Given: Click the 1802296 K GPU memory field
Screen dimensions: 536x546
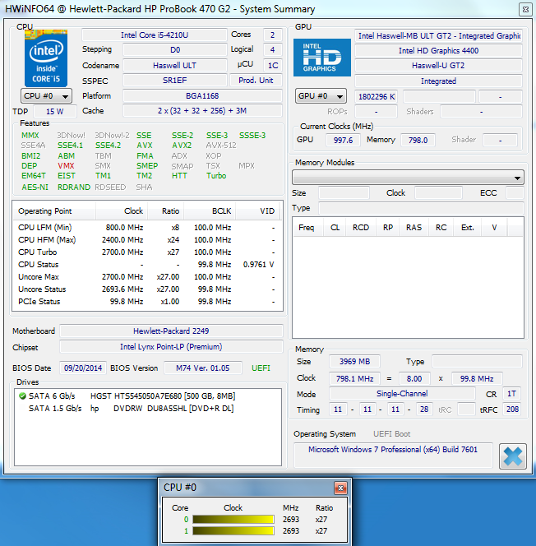Looking at the screenshot, I should point(377,96).
